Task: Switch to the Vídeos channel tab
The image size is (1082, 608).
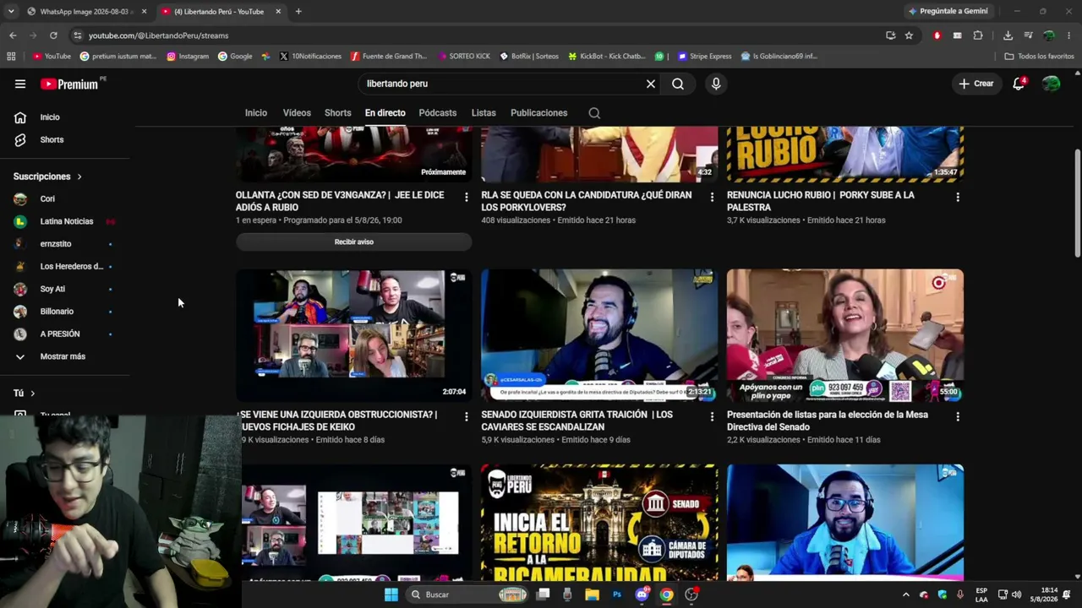Action: pos(297,113)
